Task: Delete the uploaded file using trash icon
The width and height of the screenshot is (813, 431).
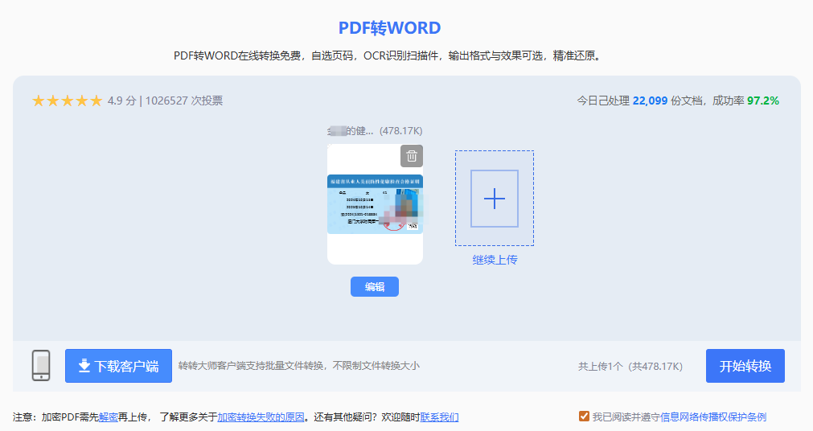Action: 412,156
